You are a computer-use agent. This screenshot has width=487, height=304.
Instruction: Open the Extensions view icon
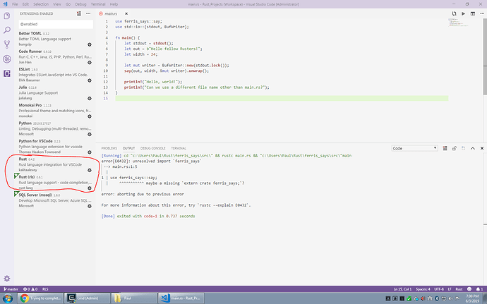(x=7, y=73)
